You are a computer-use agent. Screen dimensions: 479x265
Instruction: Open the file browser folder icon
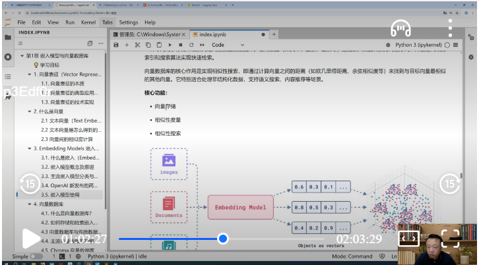click(8, 38)
